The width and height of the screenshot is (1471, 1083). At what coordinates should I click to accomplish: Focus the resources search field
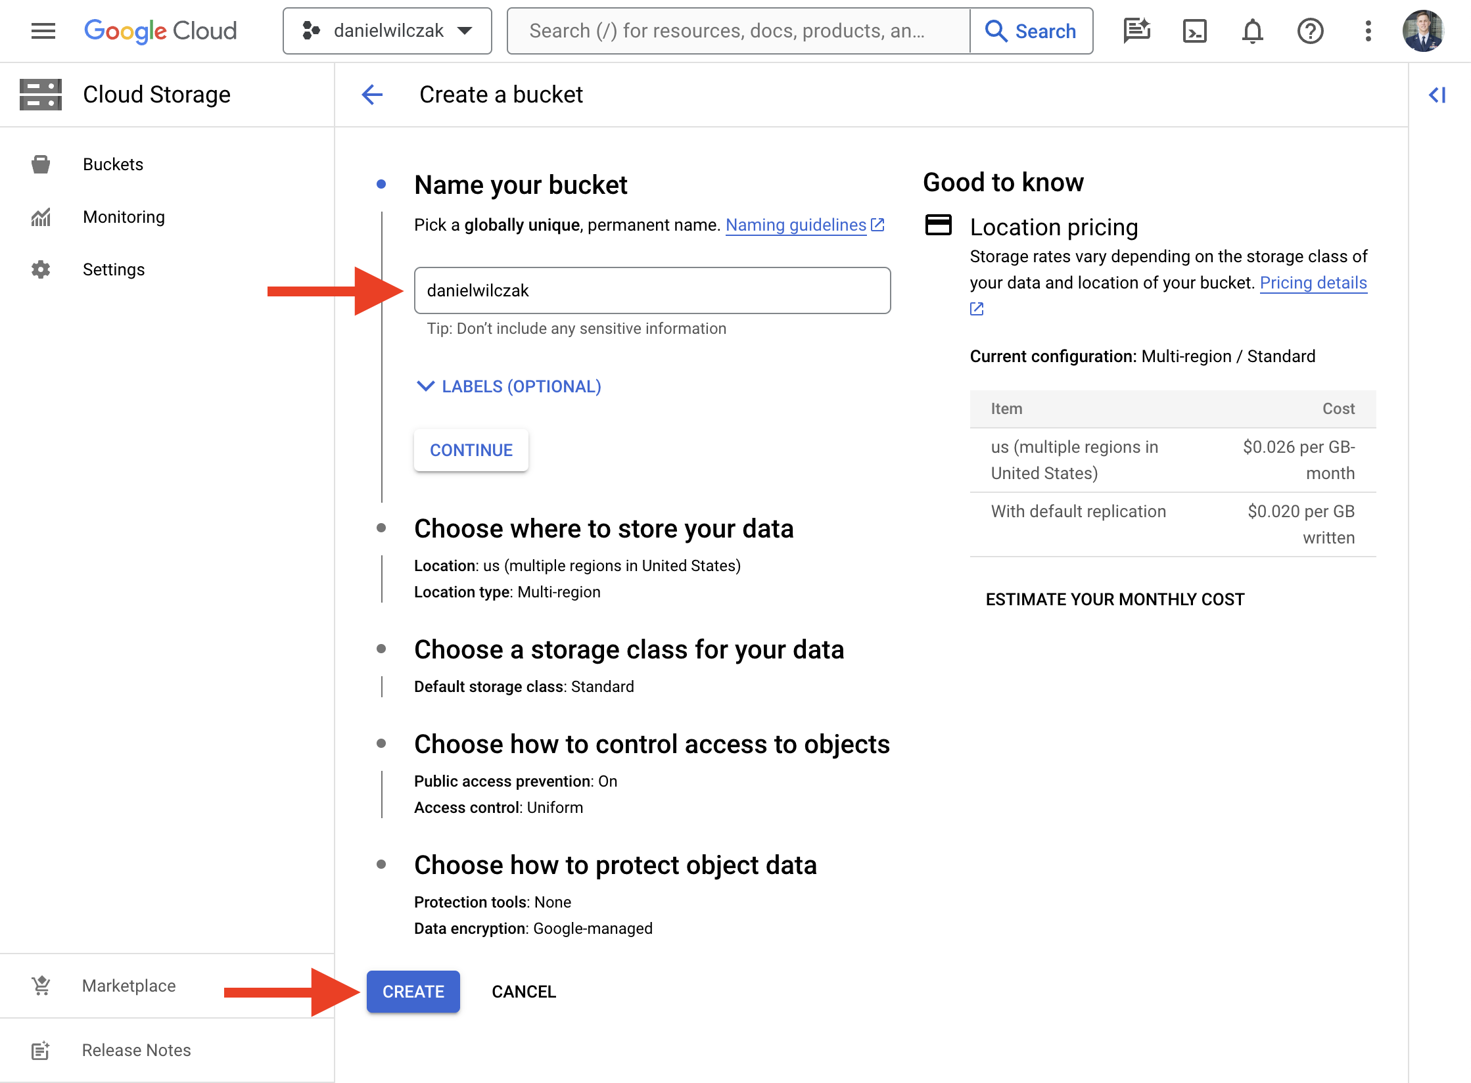coord(739,31)
